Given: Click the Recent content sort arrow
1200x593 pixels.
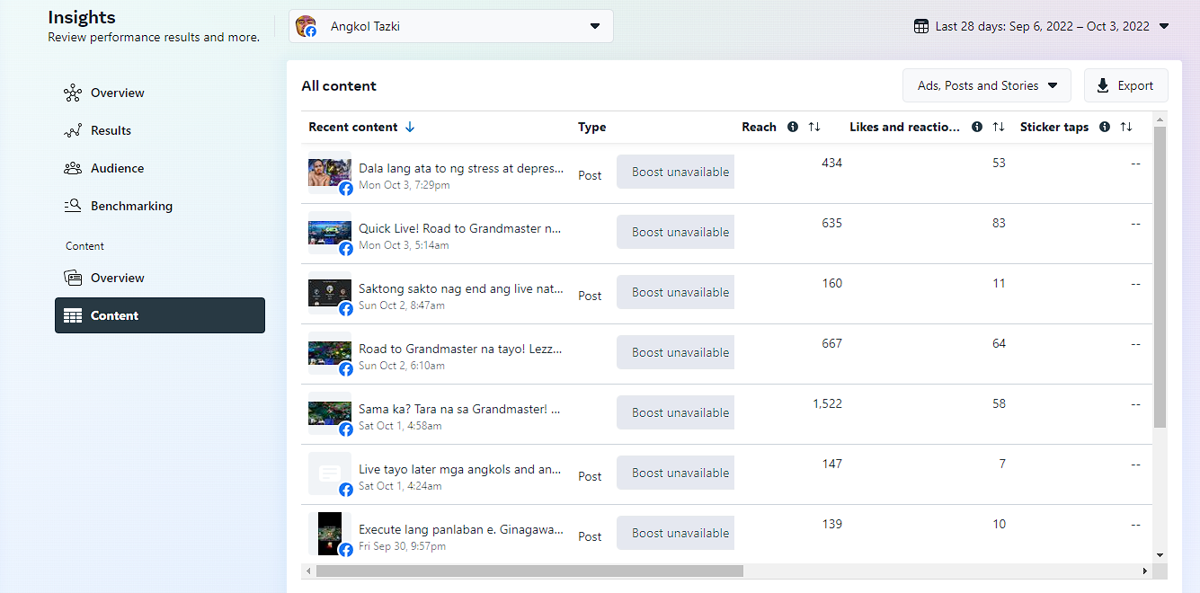Looking at the screenshot, I should (410, 127).
